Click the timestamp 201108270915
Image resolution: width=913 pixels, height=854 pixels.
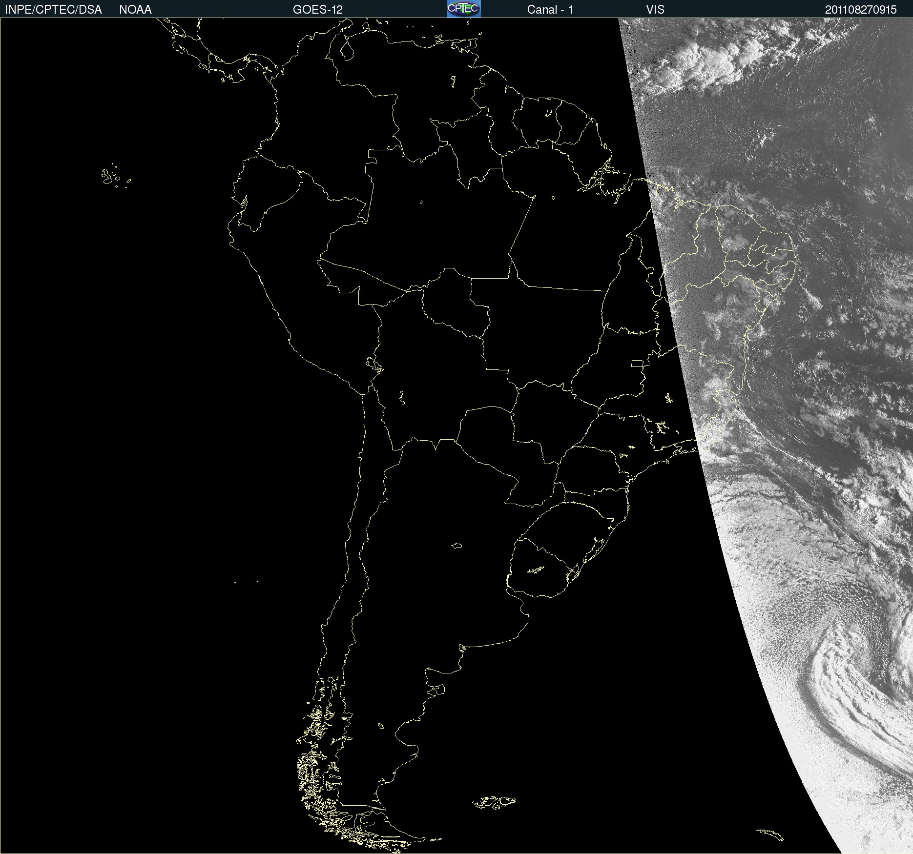tap(861, 10)
